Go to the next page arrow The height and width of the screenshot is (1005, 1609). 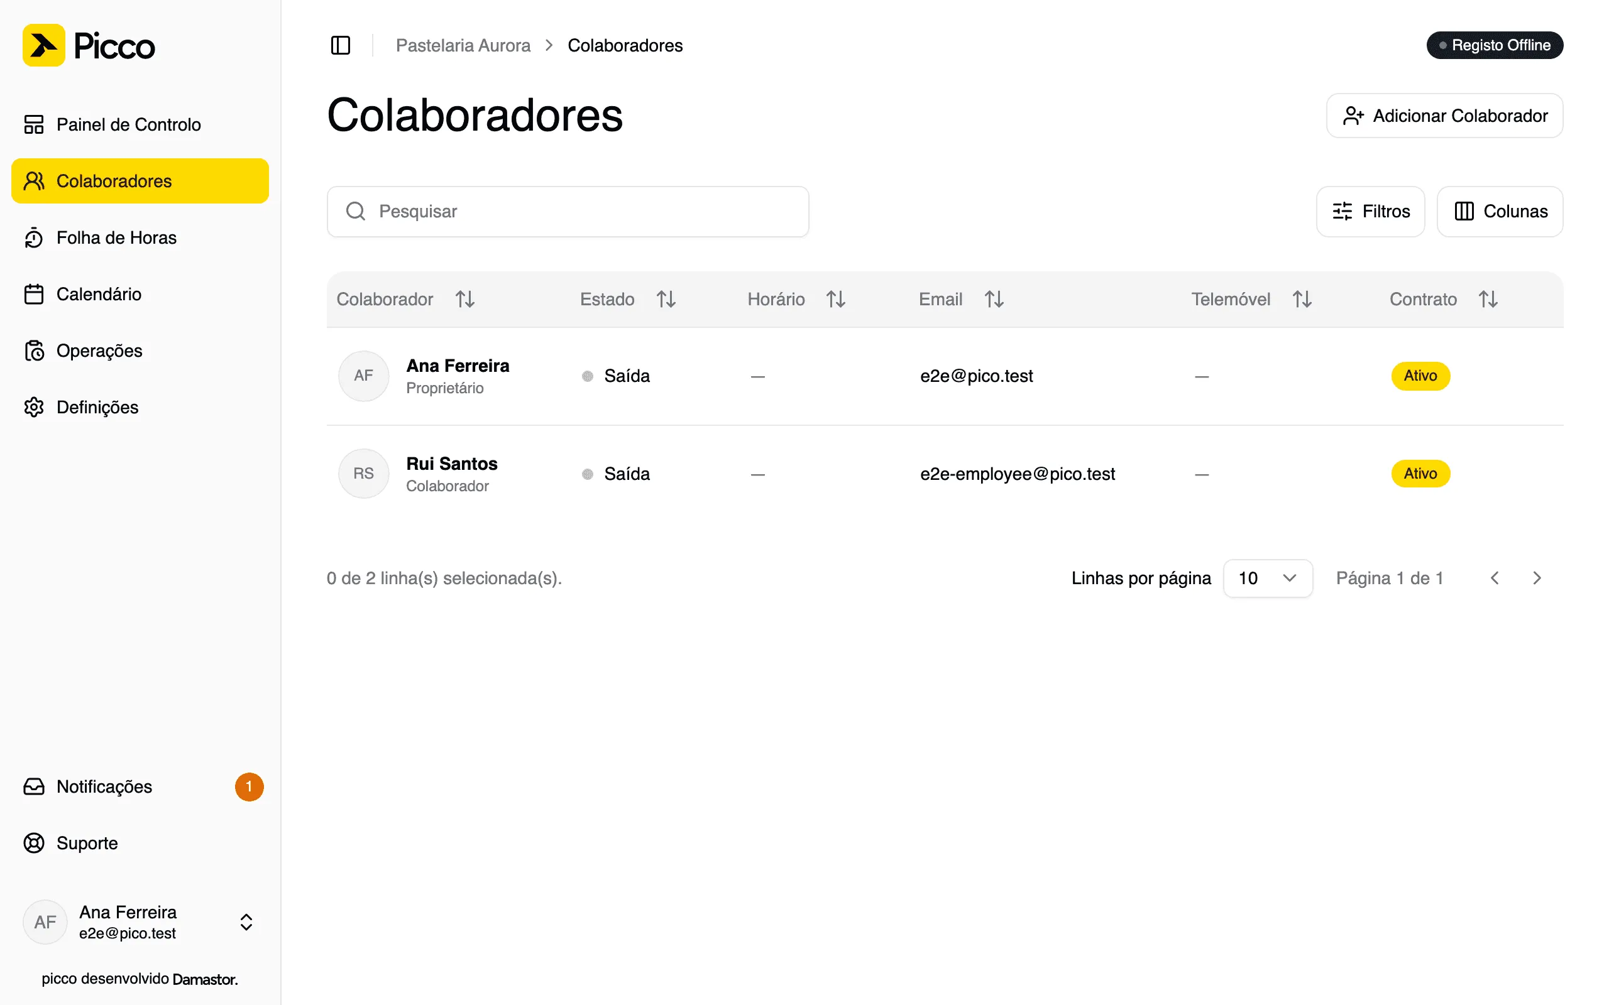[x=1537, y=579]
